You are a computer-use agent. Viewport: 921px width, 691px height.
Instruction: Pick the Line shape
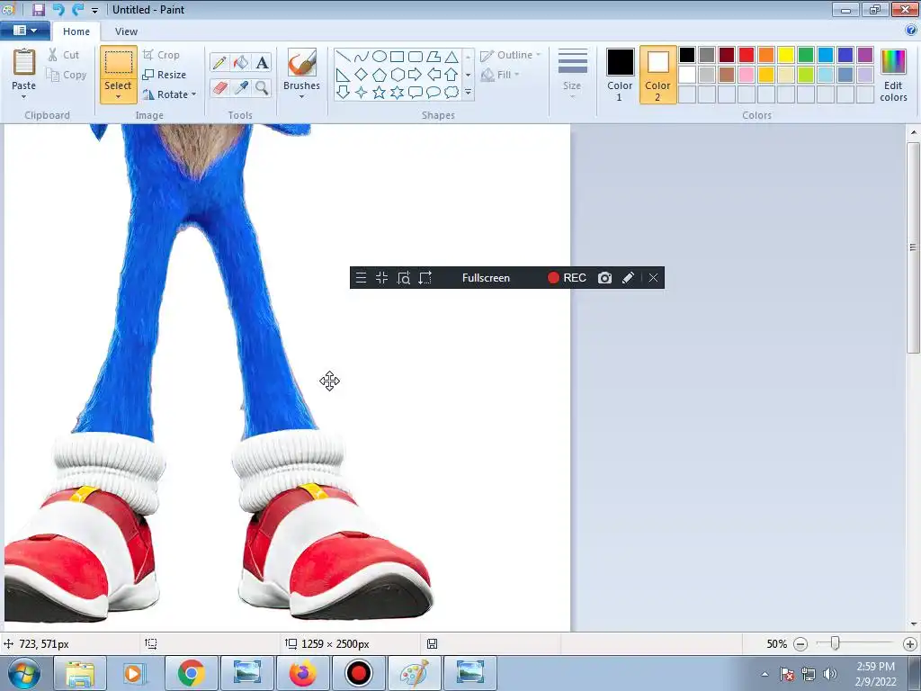click(x=344, y=57)
